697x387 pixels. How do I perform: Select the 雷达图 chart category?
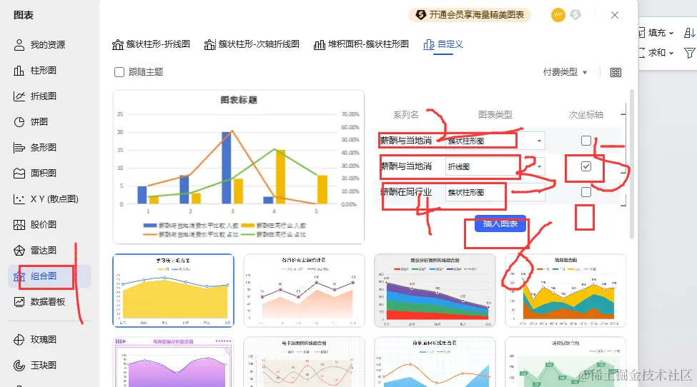pyautogui.click(x=35, y=251)
